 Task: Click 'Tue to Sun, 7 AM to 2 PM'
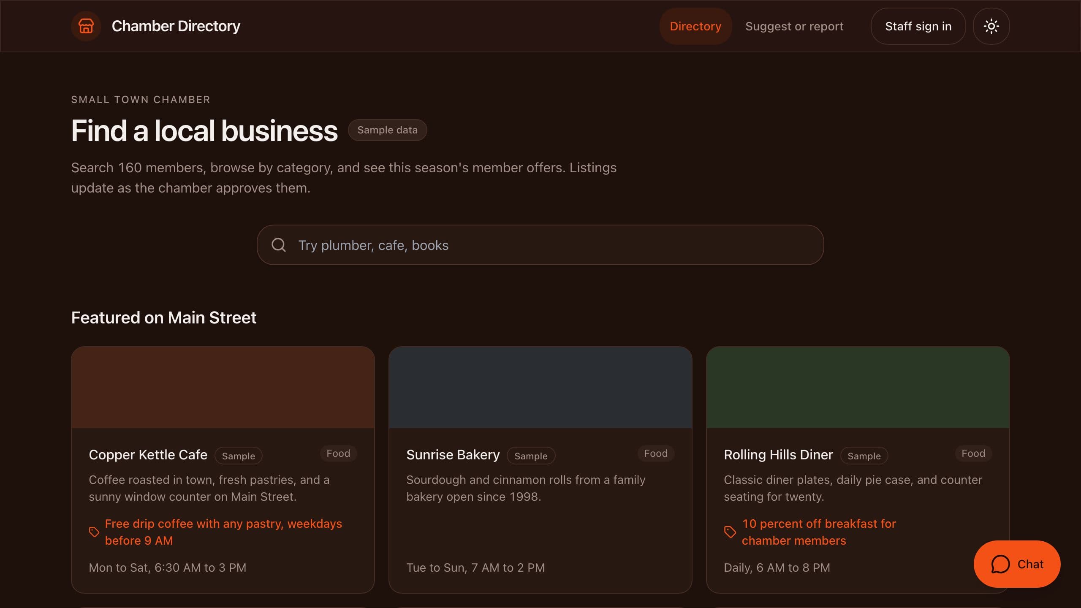click(475, 567)
